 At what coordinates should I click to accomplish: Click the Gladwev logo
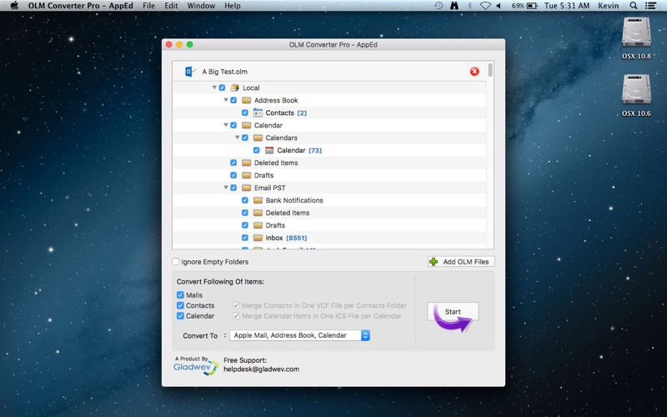coord(196,365)
